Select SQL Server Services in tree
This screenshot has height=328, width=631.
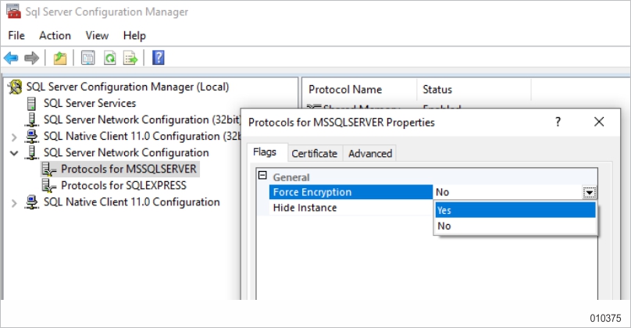(90, 103)
